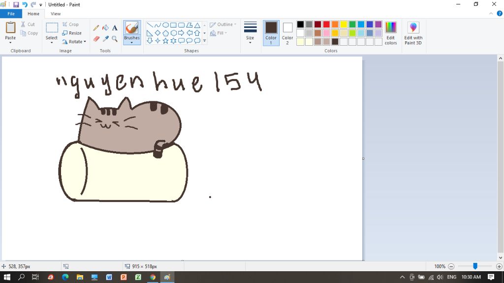Expand the Brushes dropdown arrow

pos(132,42)
